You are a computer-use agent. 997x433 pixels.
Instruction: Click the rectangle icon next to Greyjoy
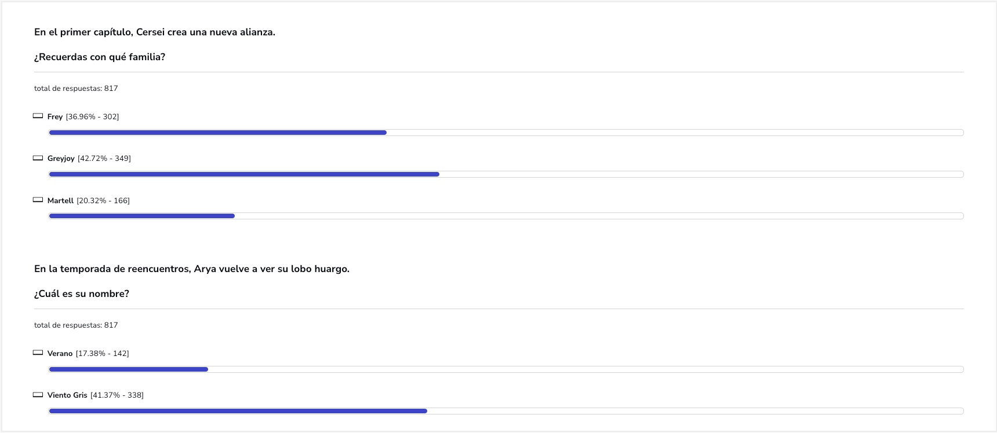point(38,158)
